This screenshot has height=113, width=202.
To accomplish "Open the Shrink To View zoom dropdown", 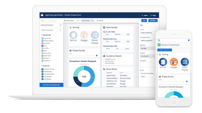I will (88, 21).
